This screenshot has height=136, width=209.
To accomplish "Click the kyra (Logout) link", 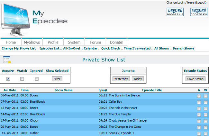I will click(197, 3).
